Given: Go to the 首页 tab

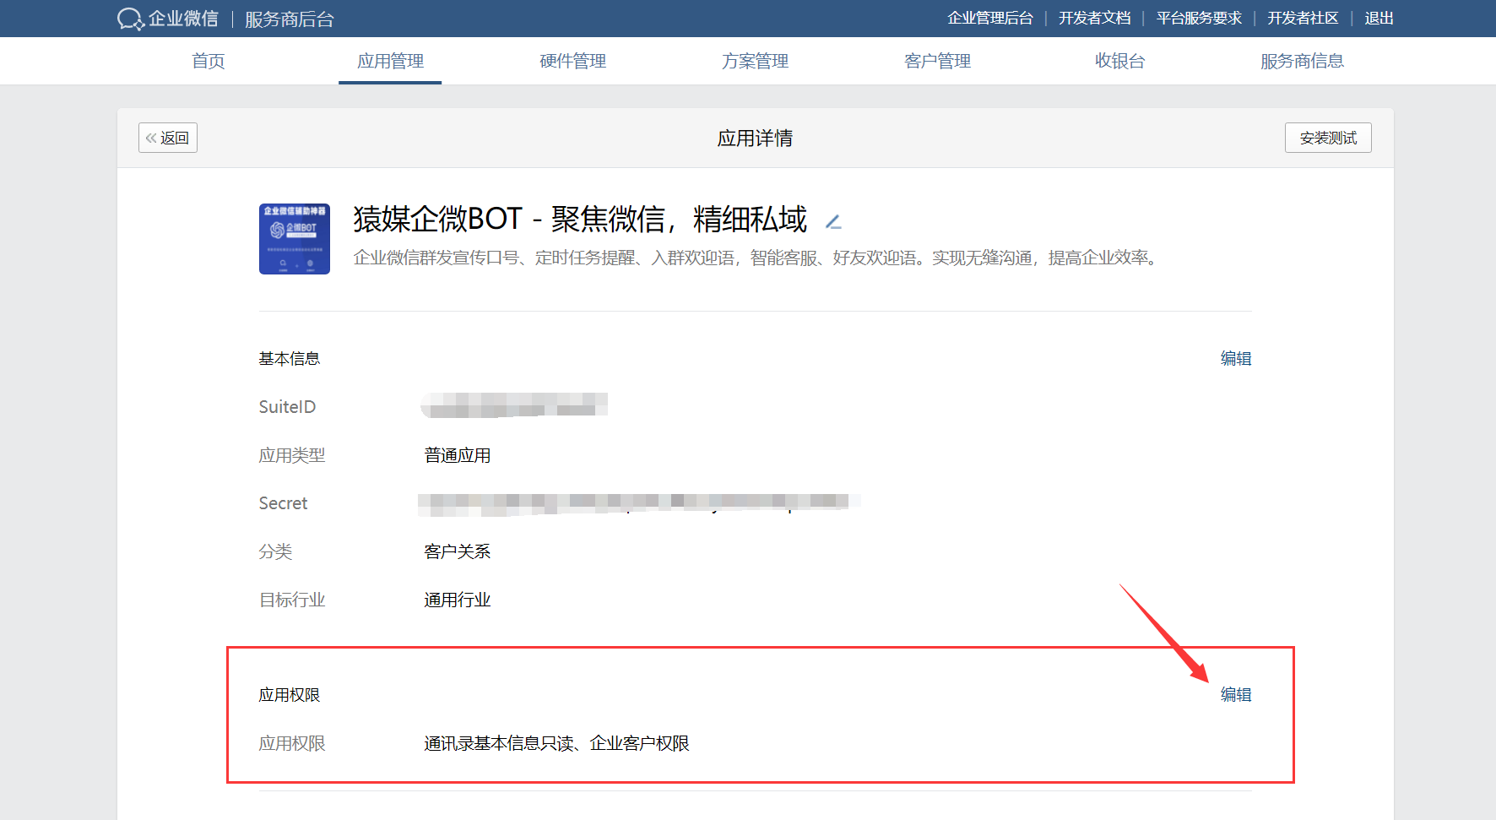Looking at the screenshot, I should (x=208, y=61).
